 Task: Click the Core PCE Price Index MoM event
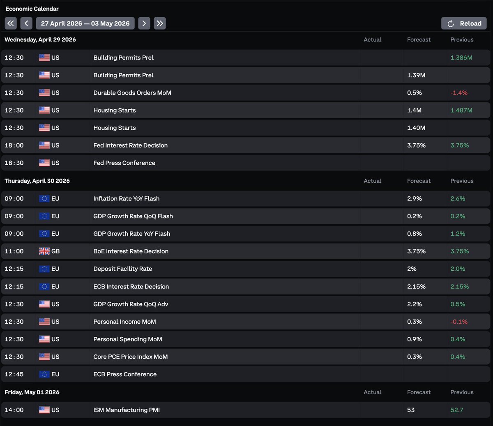(130, 357)
